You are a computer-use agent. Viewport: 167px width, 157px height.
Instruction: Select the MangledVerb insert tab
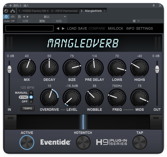coord(91,11)
